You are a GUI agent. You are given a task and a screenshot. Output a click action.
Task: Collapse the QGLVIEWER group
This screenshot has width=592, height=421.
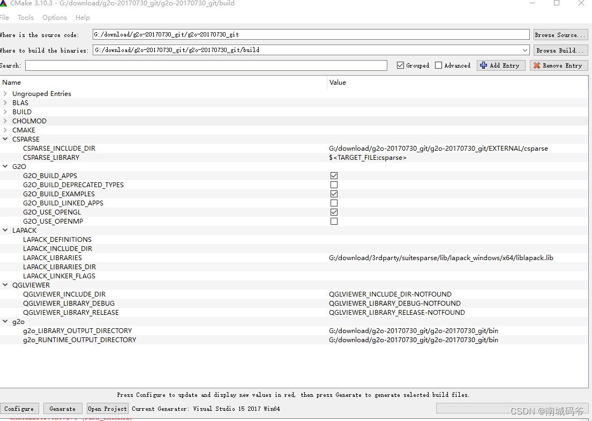click(x=5, y=285)
